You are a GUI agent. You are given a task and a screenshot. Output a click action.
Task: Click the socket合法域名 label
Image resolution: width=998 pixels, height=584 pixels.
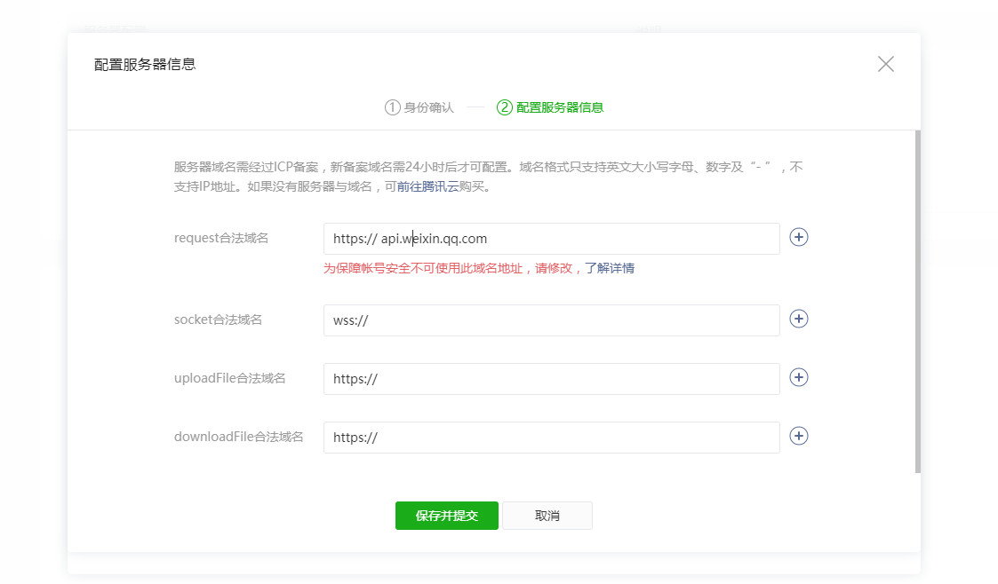click(218, 320)
